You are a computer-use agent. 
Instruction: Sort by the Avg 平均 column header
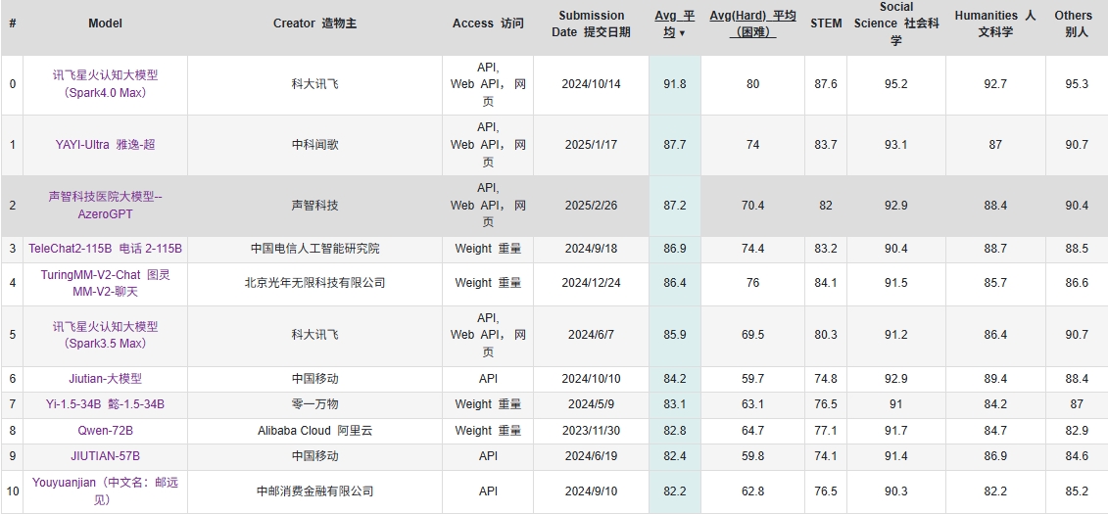coord(674,24)
